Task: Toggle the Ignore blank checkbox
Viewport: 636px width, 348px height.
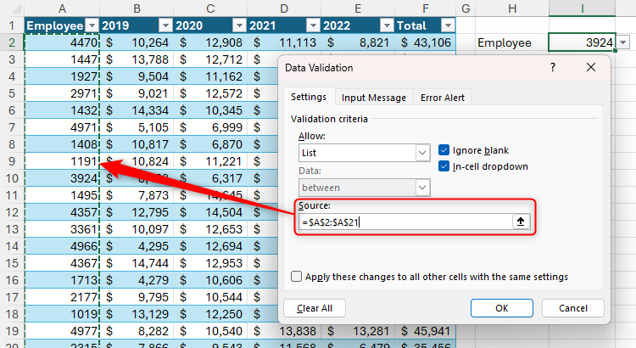Action: (x=444, y=149)
